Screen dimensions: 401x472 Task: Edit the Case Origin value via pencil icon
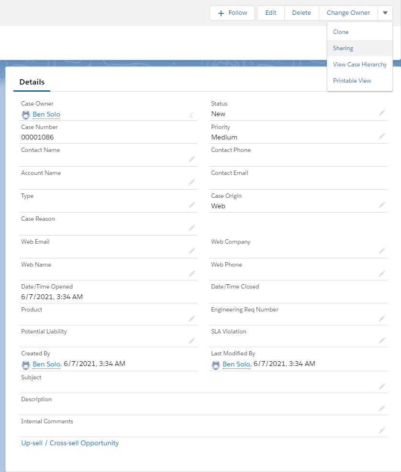pyautogui.click(x=381, y=205)
